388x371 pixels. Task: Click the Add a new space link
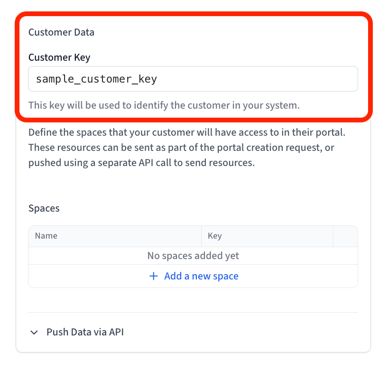[x=201, y=276]
